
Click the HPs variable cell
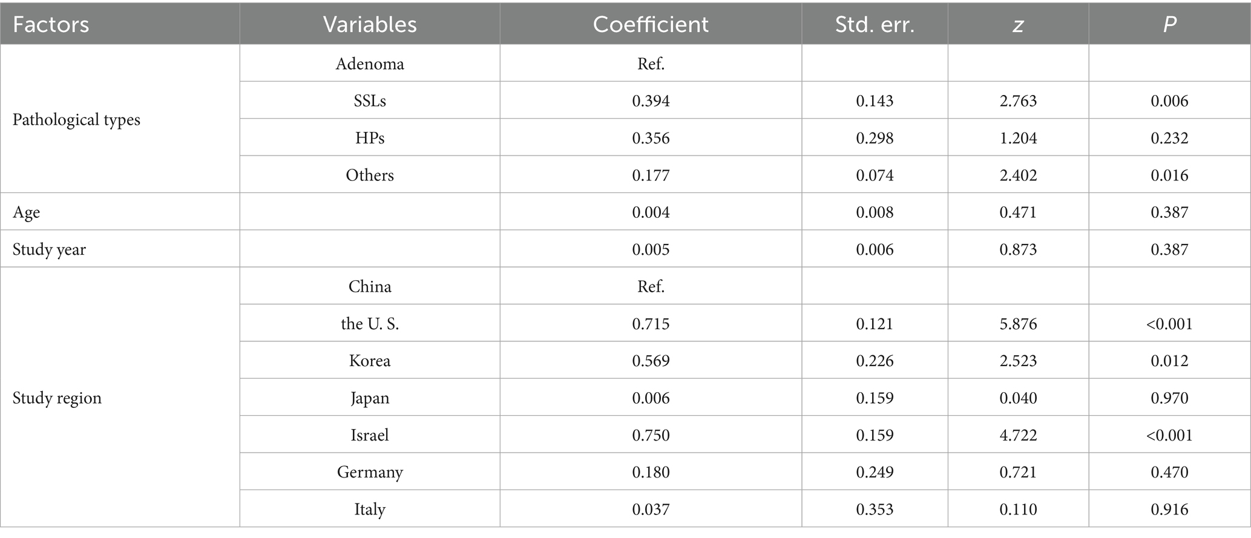(370, 138)
